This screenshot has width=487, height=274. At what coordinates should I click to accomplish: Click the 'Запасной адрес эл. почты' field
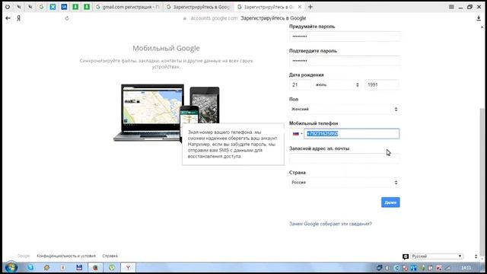pyautogui.click(x=345, y=158)
